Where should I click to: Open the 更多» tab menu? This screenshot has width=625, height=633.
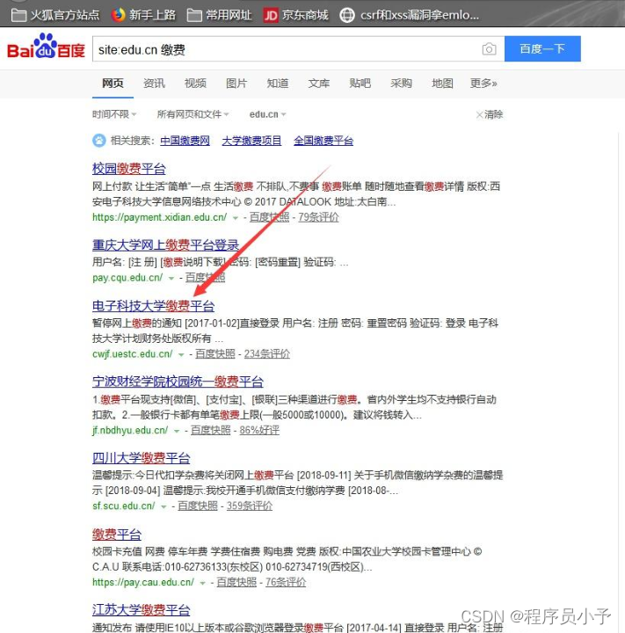coord(483,84)
